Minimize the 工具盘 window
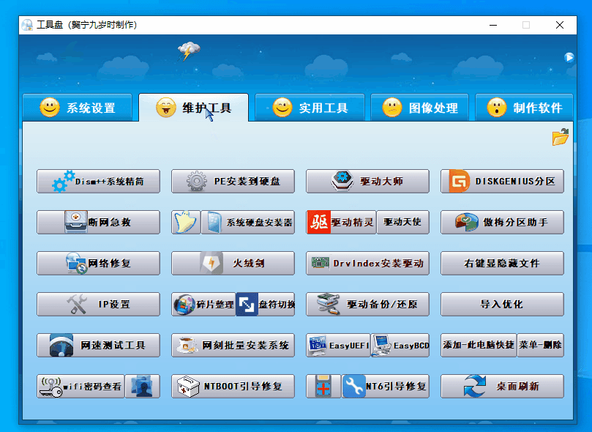Screen dimensions: 592x432 click(x=492, y=25)
